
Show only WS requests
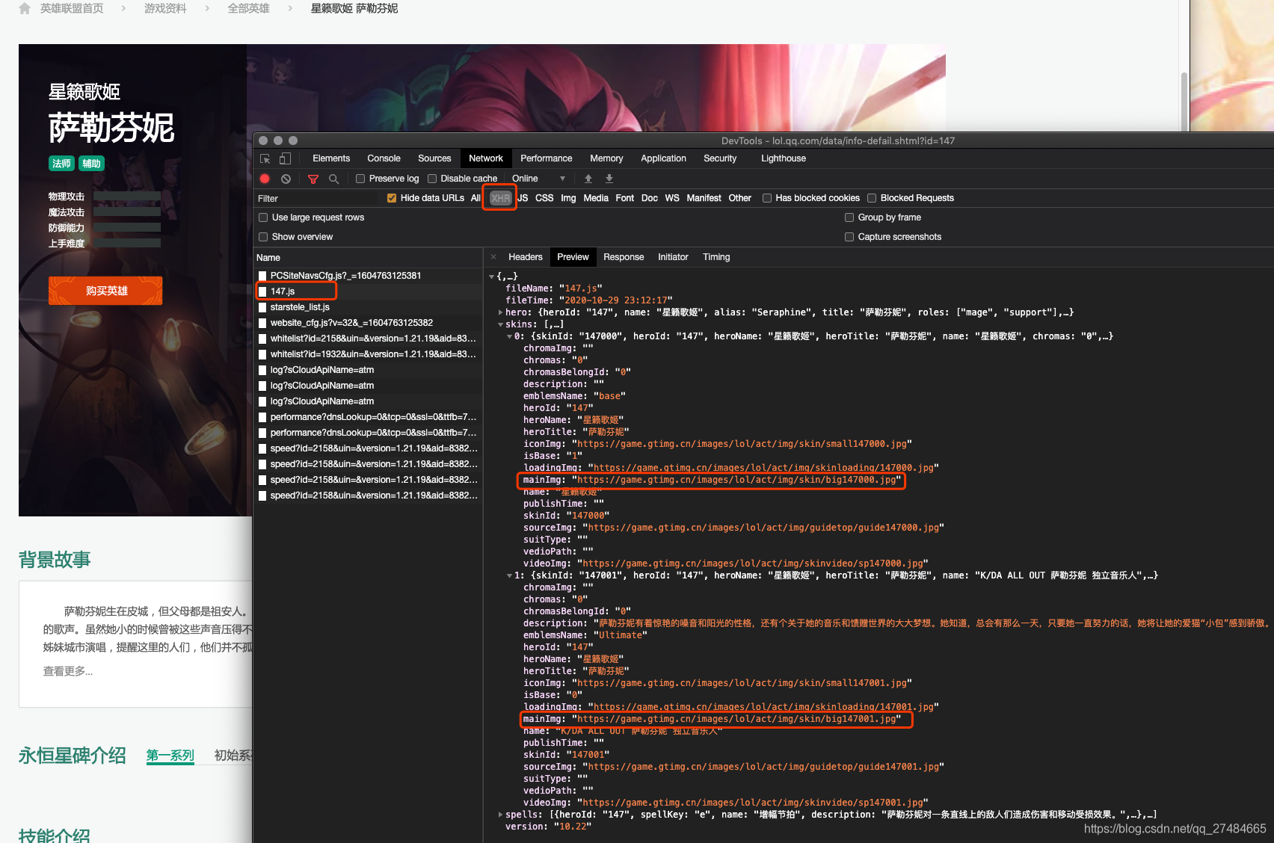click(x=672, y=198)
